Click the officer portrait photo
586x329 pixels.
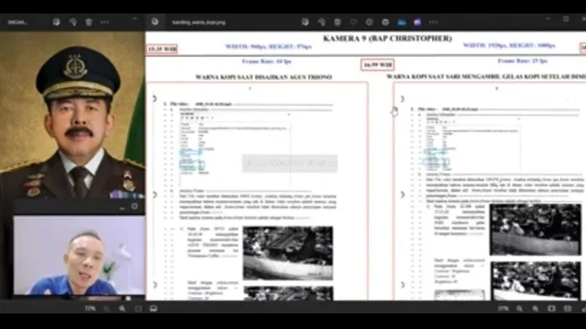pyautogui.click(x=73, y=115)
